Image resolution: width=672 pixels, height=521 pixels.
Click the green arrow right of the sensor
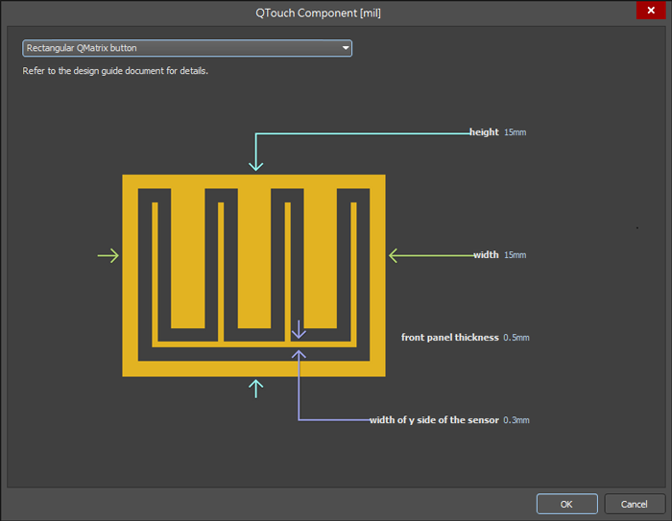[x=396, y=255]
